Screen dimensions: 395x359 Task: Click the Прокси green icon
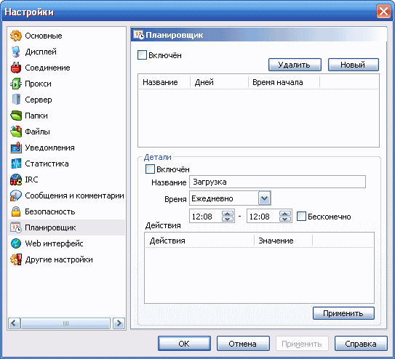[16, 84]
